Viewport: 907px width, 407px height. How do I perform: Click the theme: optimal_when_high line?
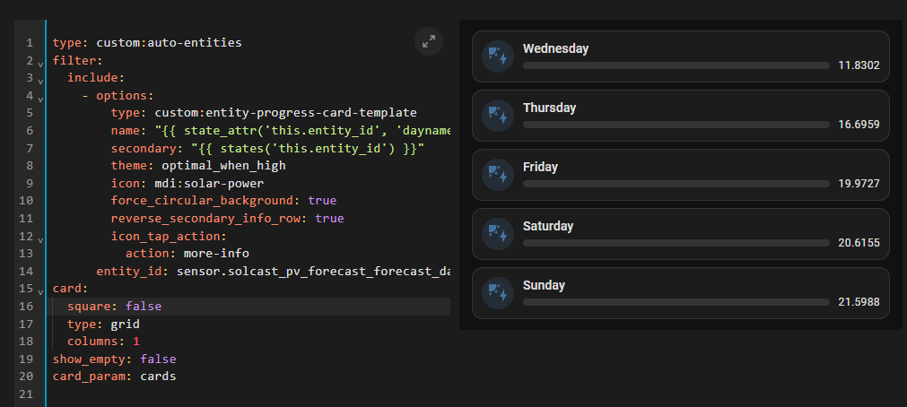[198, 166]
